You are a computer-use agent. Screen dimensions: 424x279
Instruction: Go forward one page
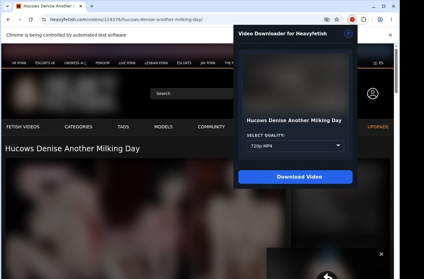[x=19, y=20]
